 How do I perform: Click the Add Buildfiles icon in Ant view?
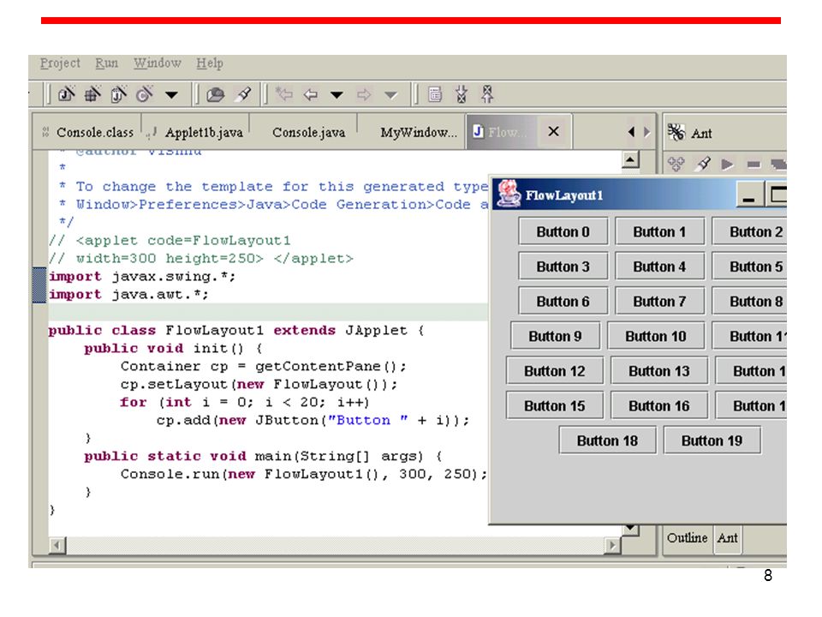[676, 165]
